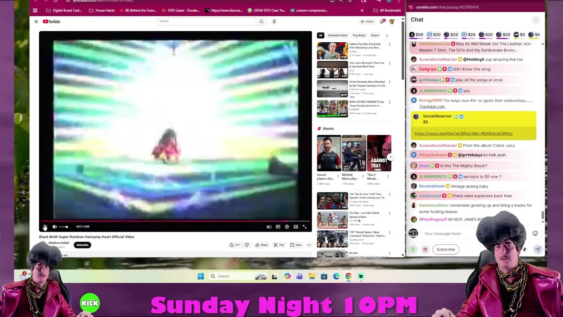Open the Rumble chat options three-dot menu
Screen dimensions: 563x317
[x=536, y=20]
